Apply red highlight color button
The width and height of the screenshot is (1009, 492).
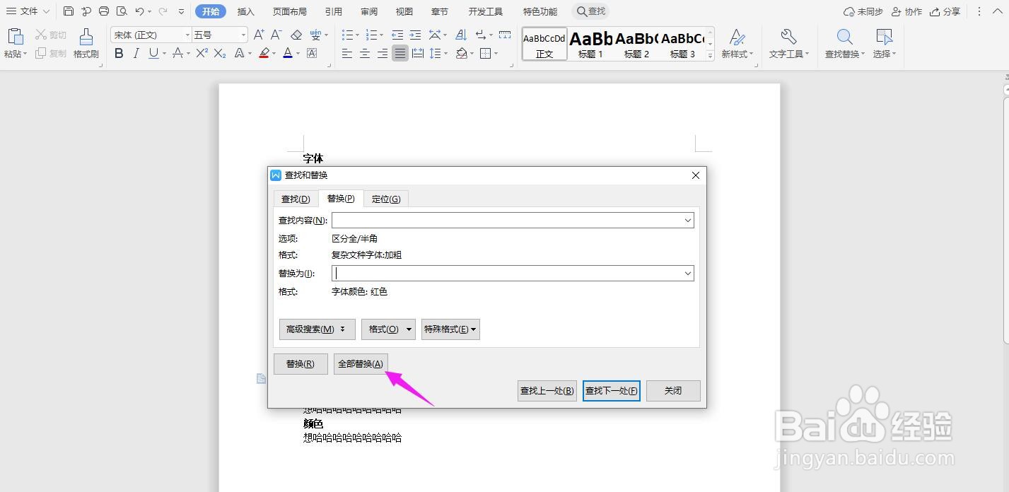(x=264, y=53)
